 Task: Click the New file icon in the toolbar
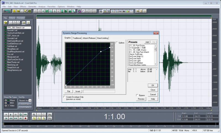click(14, 11)
